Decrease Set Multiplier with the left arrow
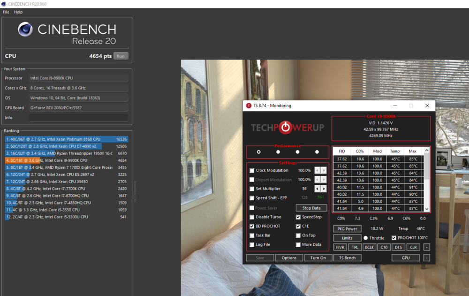The width and height of the screenshot is (469, 296). tap(317, 189)
